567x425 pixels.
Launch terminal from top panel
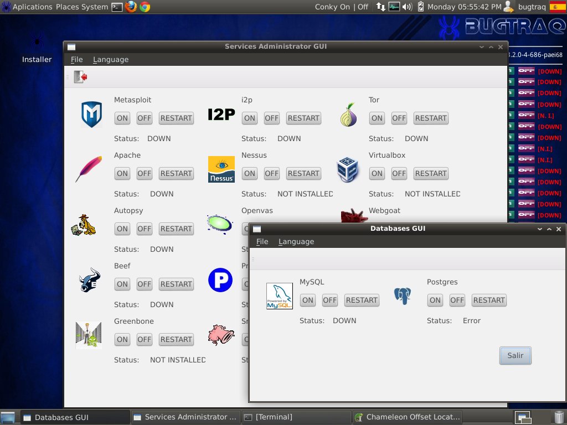[x=117, y=7]
